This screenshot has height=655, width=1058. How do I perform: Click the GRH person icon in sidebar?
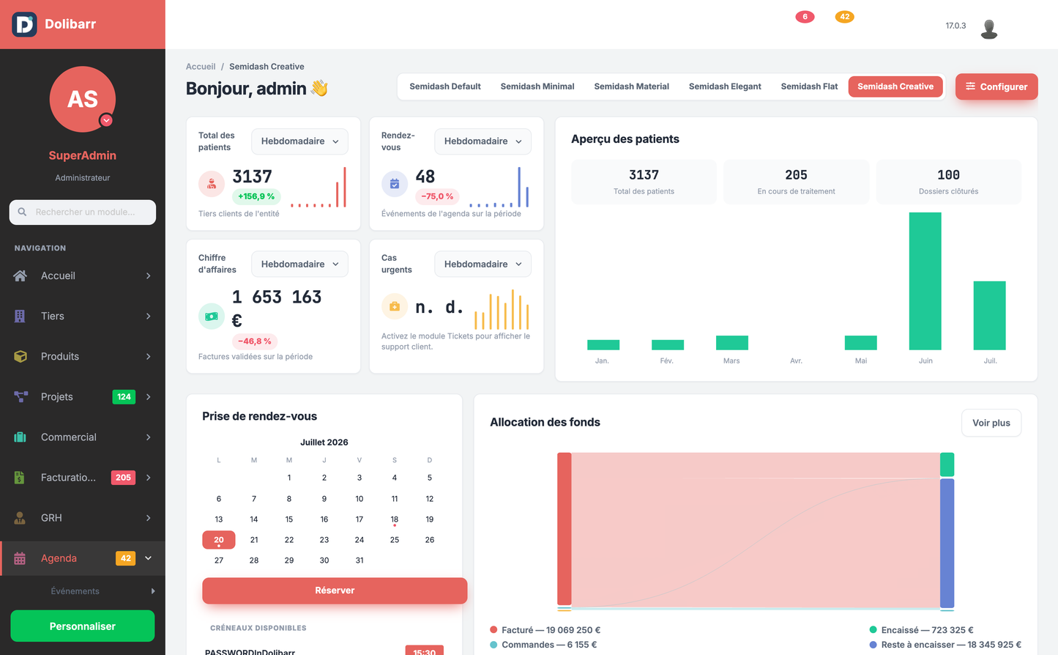tap(20, 517)
